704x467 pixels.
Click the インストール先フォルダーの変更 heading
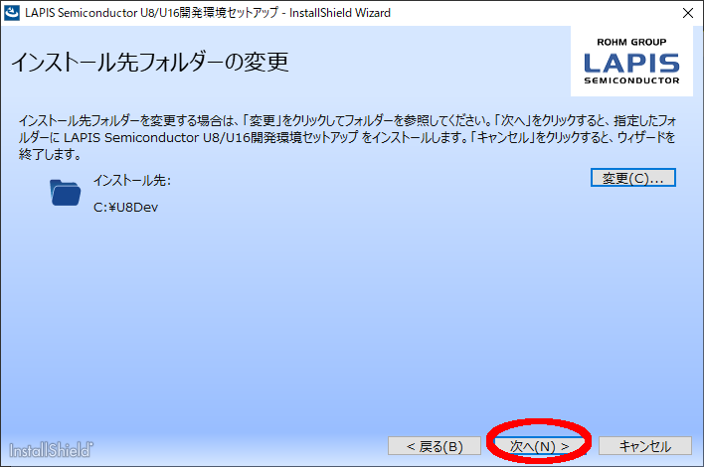click(x=149, y=62)
